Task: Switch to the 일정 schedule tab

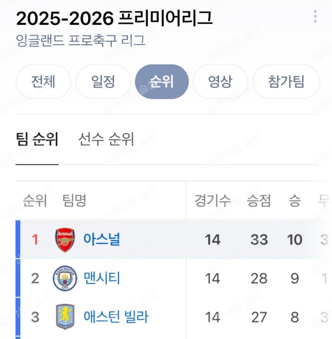Action: point(103,82)
